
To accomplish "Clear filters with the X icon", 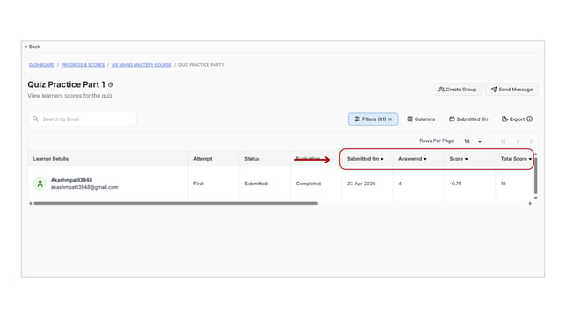I will (x=390, y=119).
